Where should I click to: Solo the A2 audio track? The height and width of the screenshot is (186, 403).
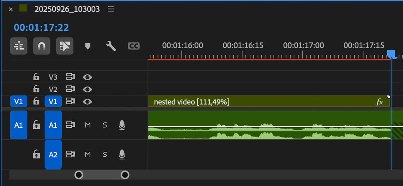pos(105,154)
